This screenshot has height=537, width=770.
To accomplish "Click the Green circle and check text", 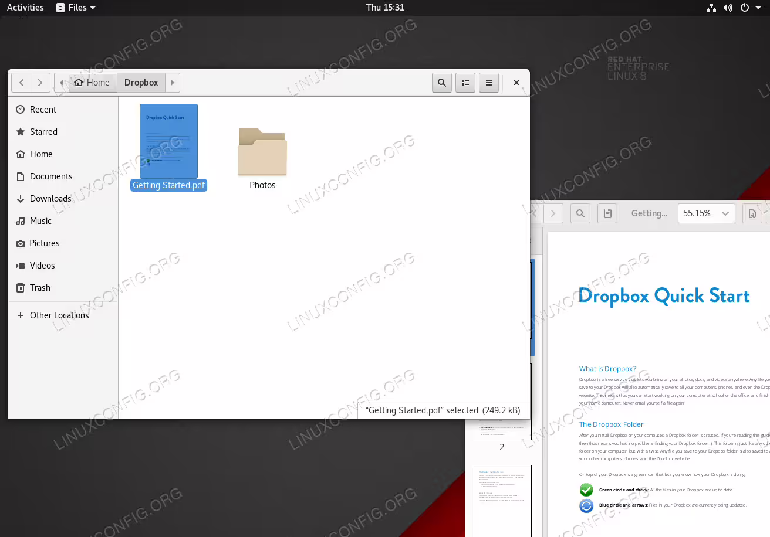I will pyautogui.click(x=623, y=490).
